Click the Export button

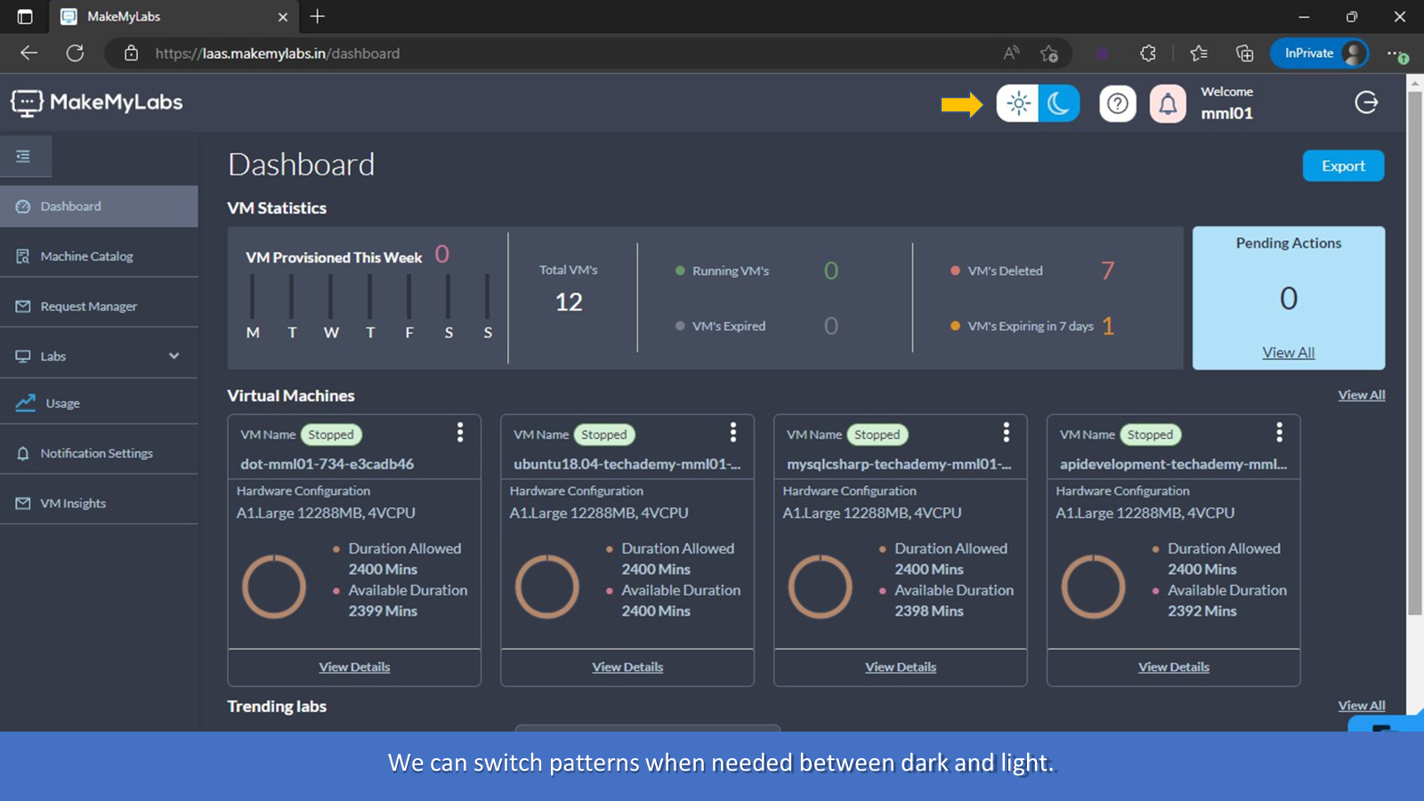(x=1343, y=166)
